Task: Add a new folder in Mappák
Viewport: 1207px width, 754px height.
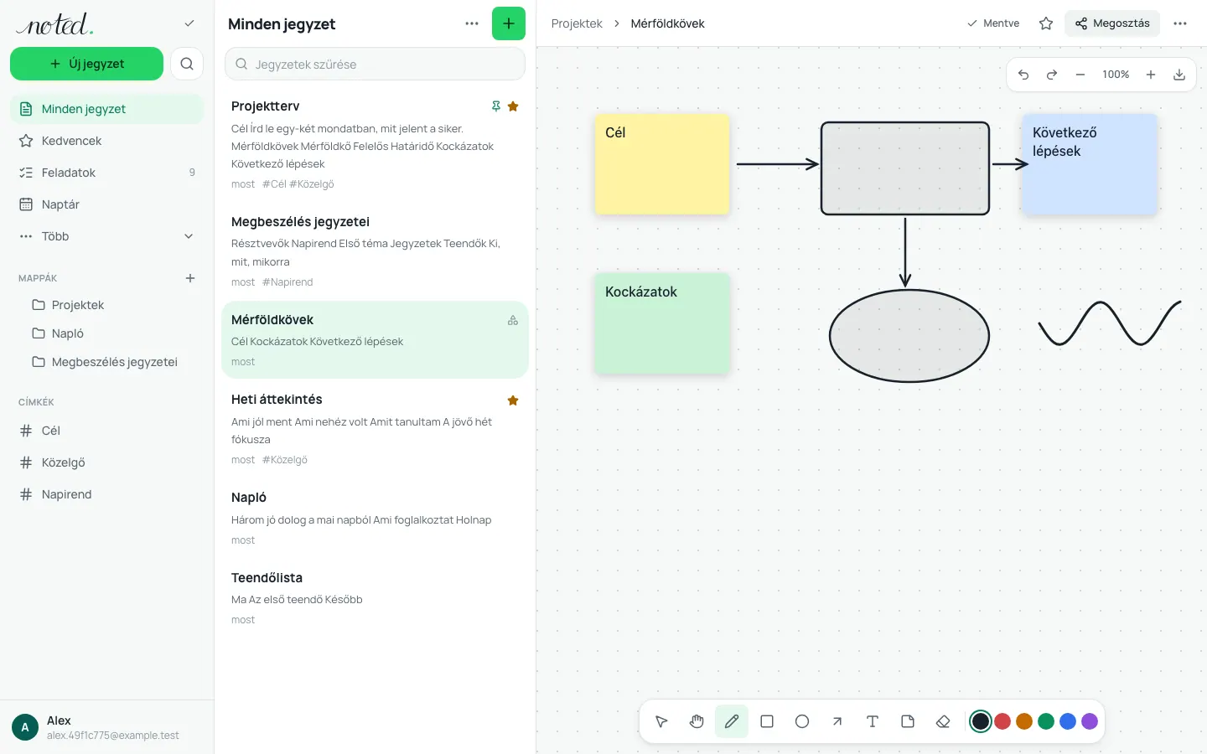Action: coord(190,278)
